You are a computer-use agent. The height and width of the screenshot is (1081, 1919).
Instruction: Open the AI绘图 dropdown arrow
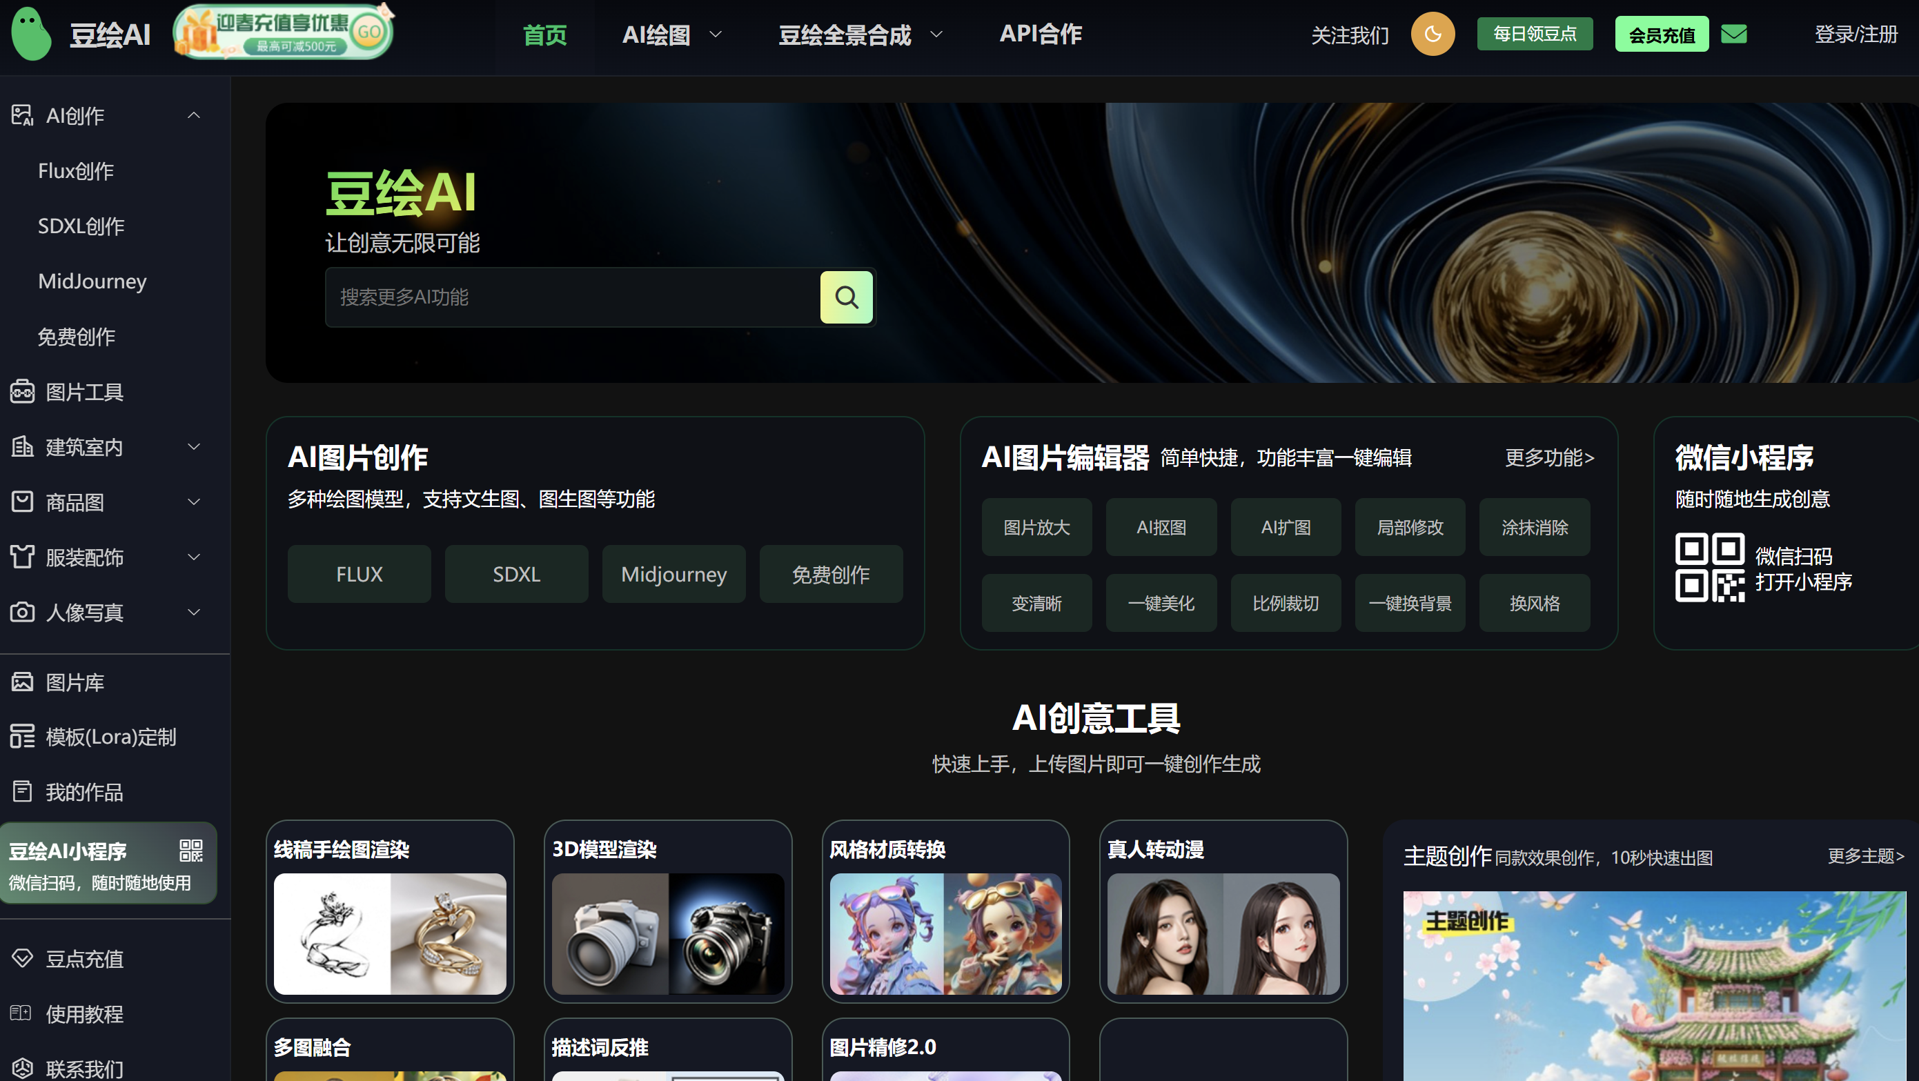click(715, 34)
